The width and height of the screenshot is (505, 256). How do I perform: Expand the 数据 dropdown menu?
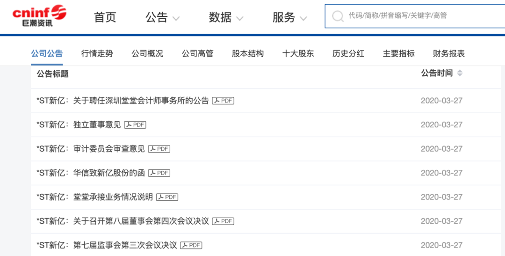226,18
